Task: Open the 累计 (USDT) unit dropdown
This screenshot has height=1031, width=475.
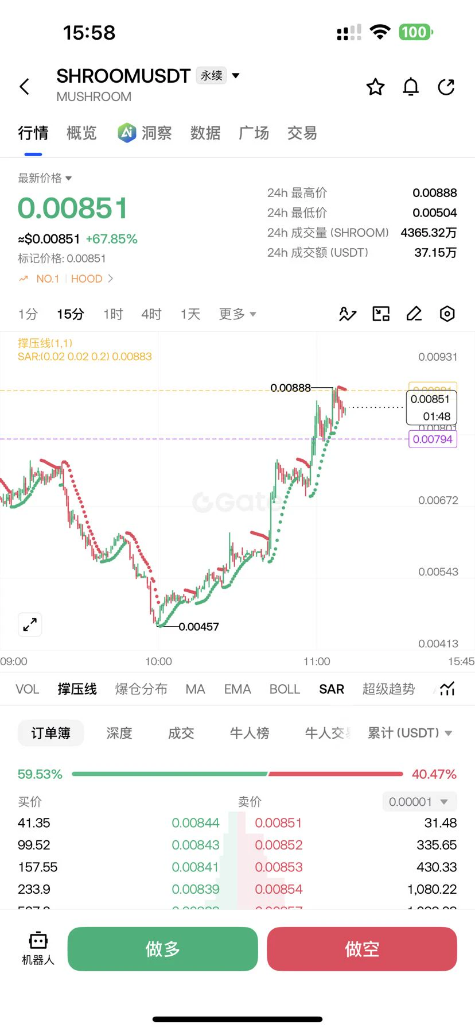Action: tap(410, 733)
